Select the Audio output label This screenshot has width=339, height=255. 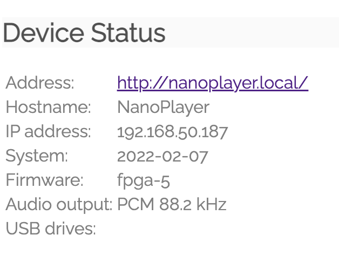pyautogui.click(x=58, y=205)
